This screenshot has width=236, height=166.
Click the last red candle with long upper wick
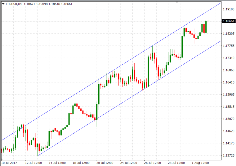[x=208, y=15]
